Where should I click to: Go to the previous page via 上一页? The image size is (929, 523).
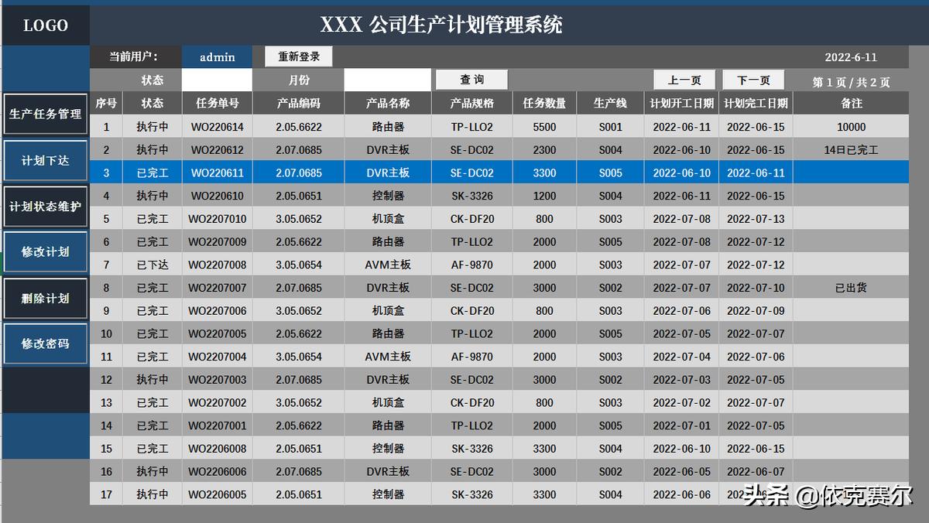pos(683,80)
